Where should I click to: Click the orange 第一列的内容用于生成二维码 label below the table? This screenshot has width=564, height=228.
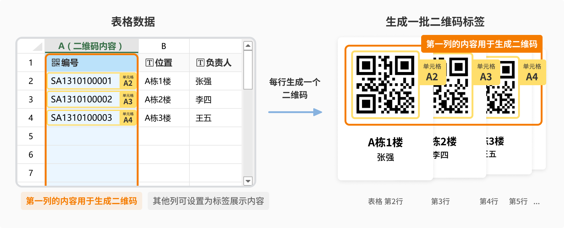(82, 201)
